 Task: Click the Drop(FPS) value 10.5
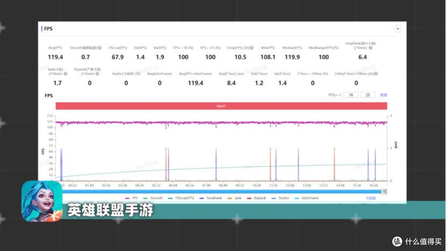click(240, 57)
